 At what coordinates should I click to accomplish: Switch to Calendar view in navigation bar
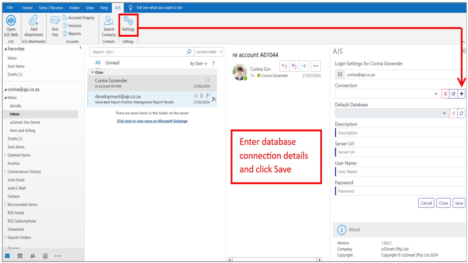coord(20,256)
